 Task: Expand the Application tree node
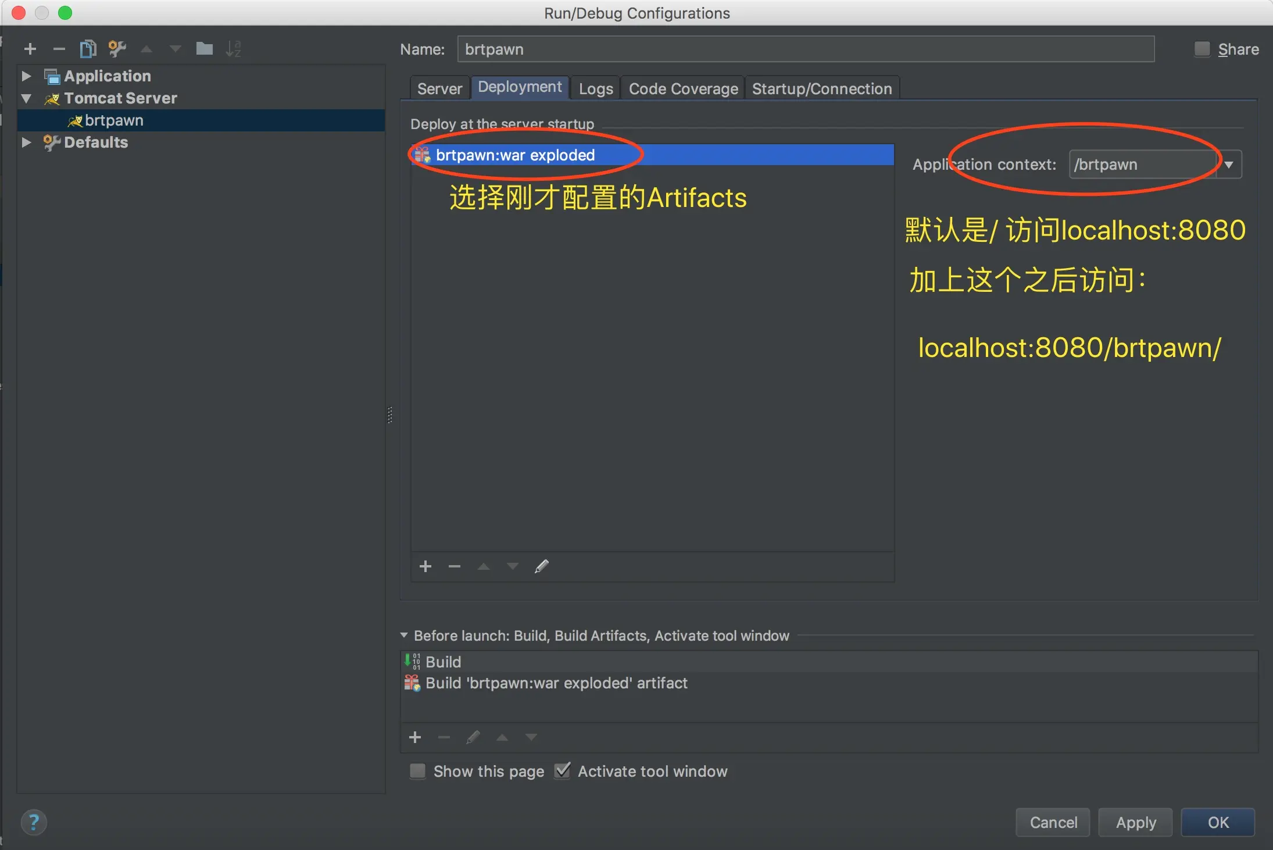(26, 76)
